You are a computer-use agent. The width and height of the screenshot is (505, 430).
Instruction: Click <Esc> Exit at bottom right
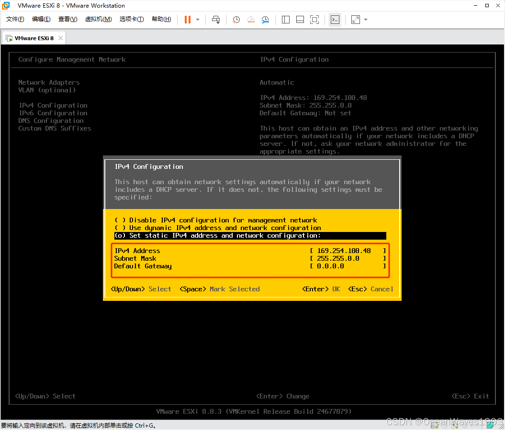click(x=470, y=396)
